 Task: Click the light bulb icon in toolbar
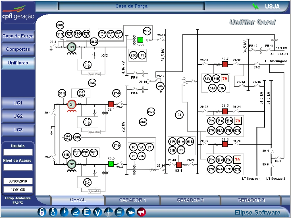coord(53,212)
